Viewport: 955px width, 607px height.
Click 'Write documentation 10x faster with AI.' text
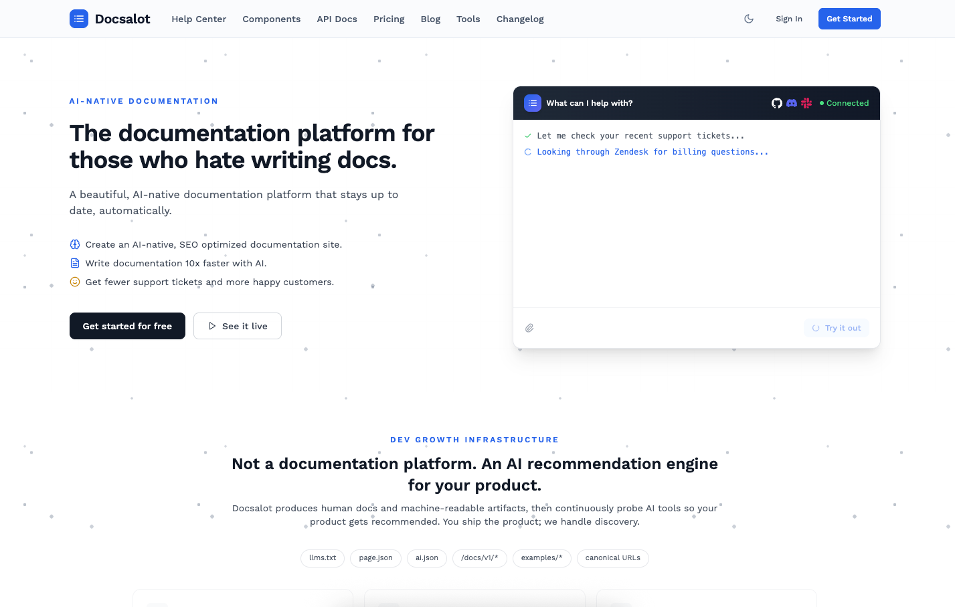176,263
